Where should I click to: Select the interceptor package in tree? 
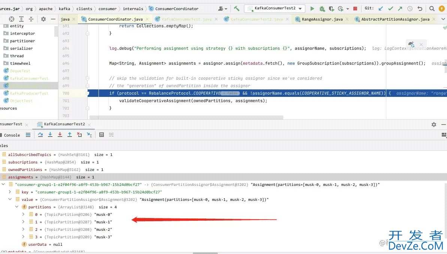point(22,33)
